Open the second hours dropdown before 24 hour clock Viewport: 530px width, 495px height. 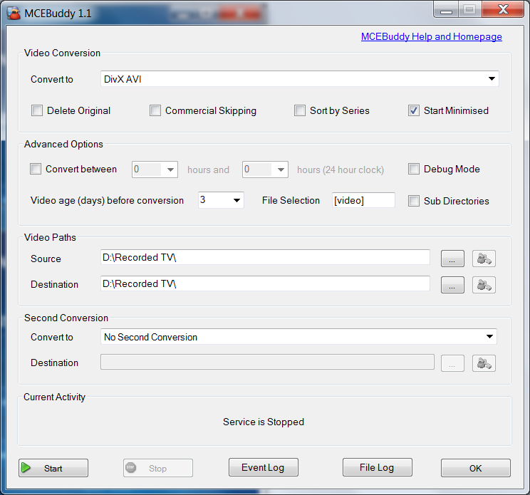coord(265,170)
